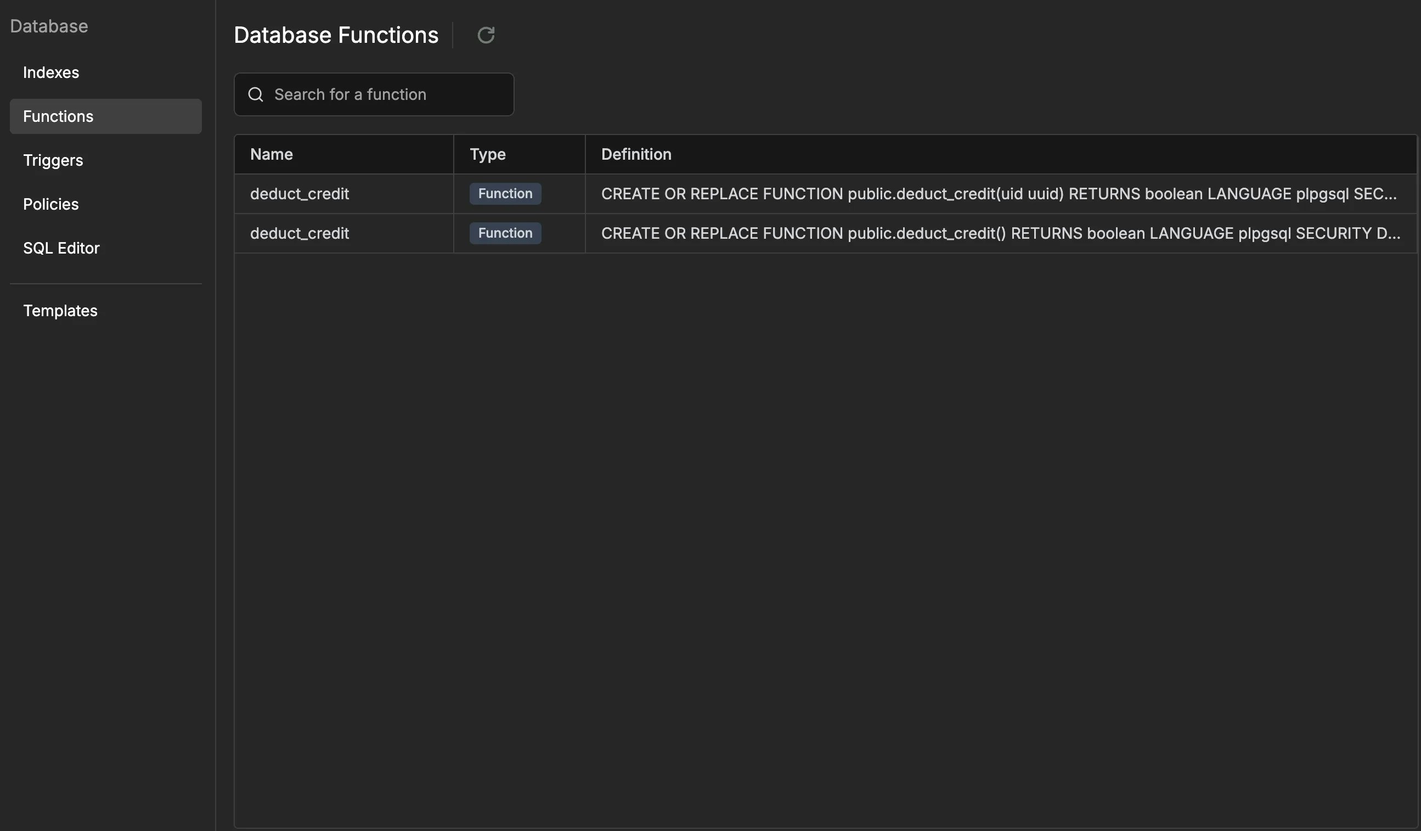Click the Function type badge on first row
Image resolution: width=1421 pixels, height=831 pixels.
pos(505,194)
